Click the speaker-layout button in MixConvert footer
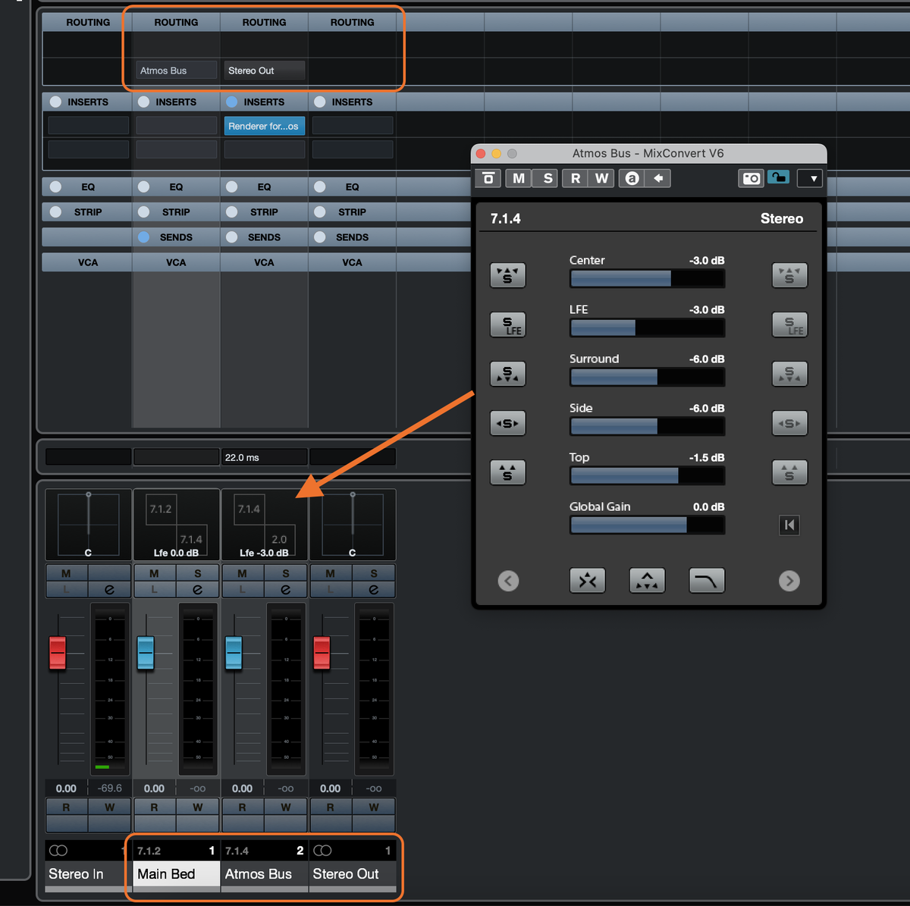 point(647,581)
